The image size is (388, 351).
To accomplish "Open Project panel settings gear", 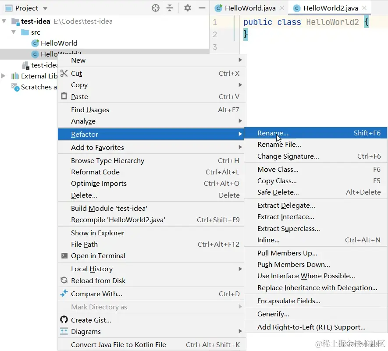I will (x=188, y=8).
